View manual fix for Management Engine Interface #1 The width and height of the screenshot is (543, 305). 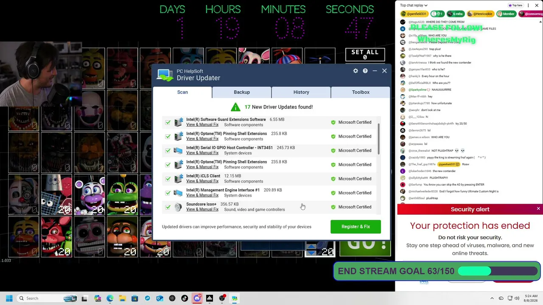click(x=202, y=195)
